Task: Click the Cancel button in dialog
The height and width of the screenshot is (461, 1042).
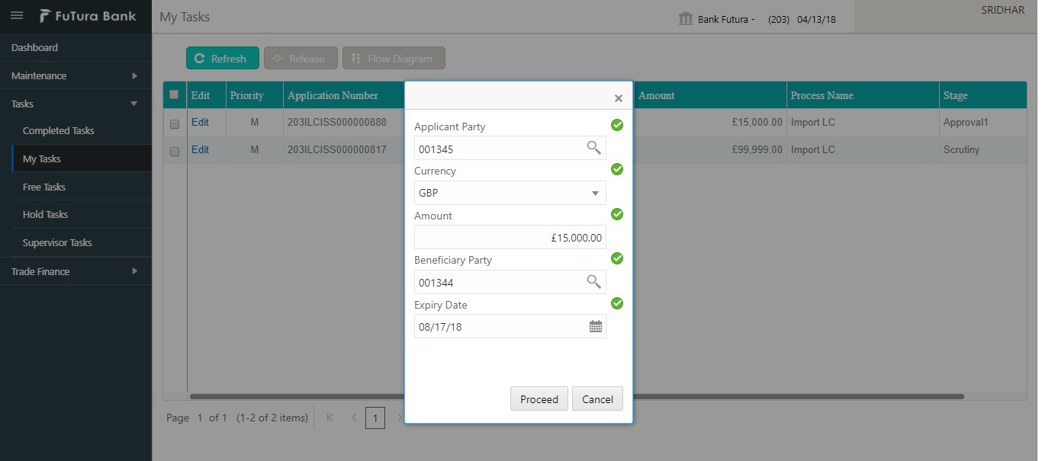Action: click(597, 399)
